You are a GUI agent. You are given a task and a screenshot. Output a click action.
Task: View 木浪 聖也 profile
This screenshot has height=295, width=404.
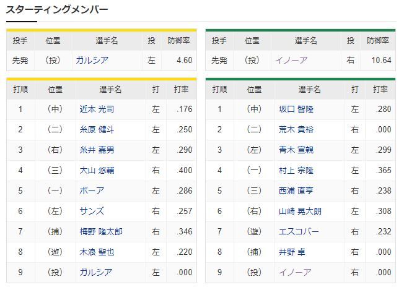coord(97,252)
